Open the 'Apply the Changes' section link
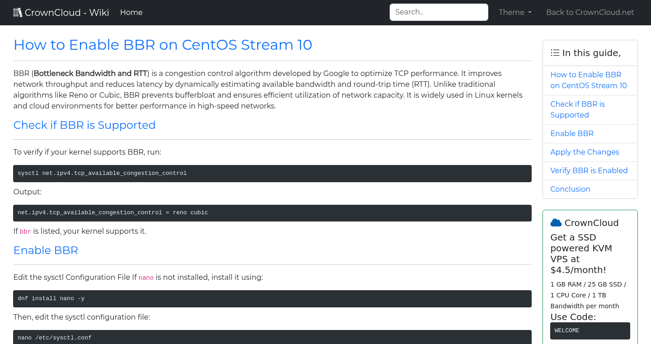651x344 pixels. click(585, 152)
